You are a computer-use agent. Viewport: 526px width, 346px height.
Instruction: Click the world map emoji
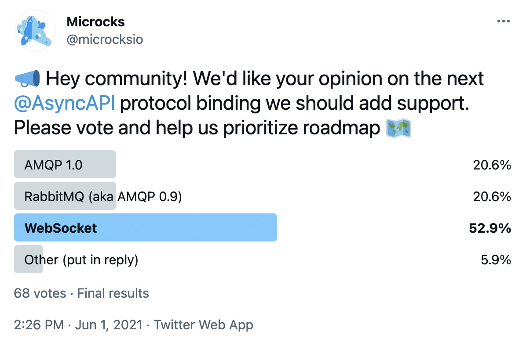398,128
